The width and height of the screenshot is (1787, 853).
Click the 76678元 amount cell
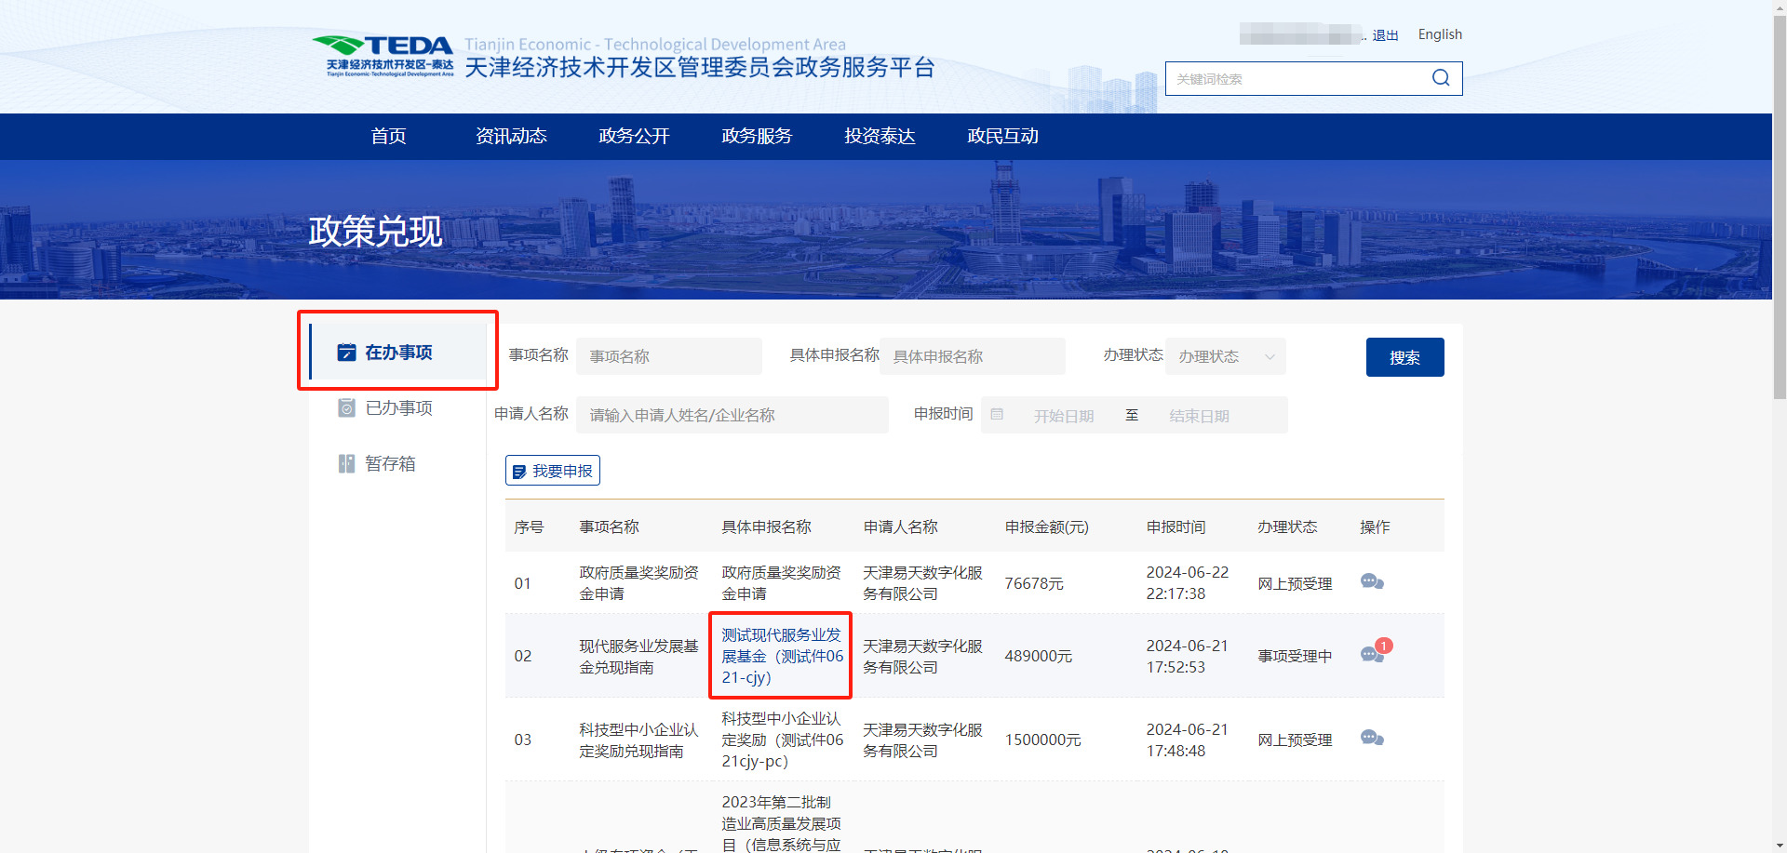click(x=1033, y=583)
